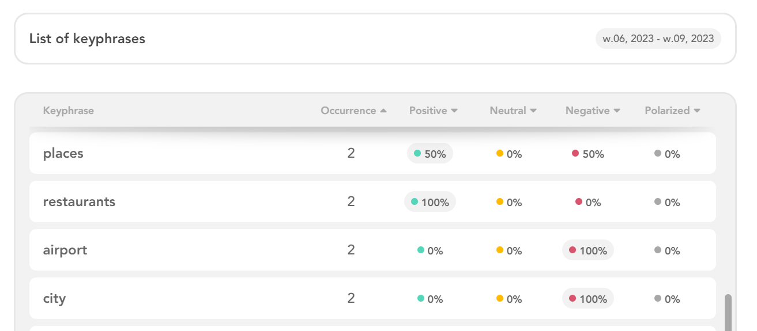
Task: Select the 'places' keyphrase row
Action: [x=372, y=153]
